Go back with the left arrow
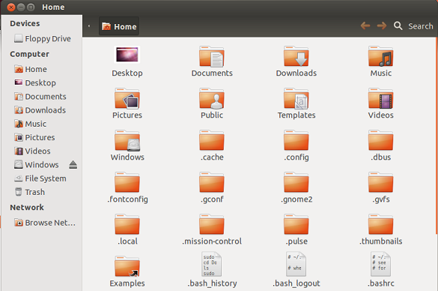438x291 pixels. pos(365,26)
